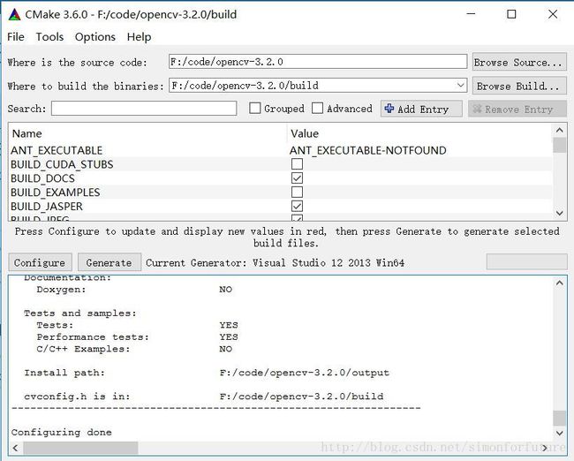Select the BUILD_CUDA_STUBS row name
The height and width of the screenshot is (461, 574).
pyautogui.click(x=62, y=164)
